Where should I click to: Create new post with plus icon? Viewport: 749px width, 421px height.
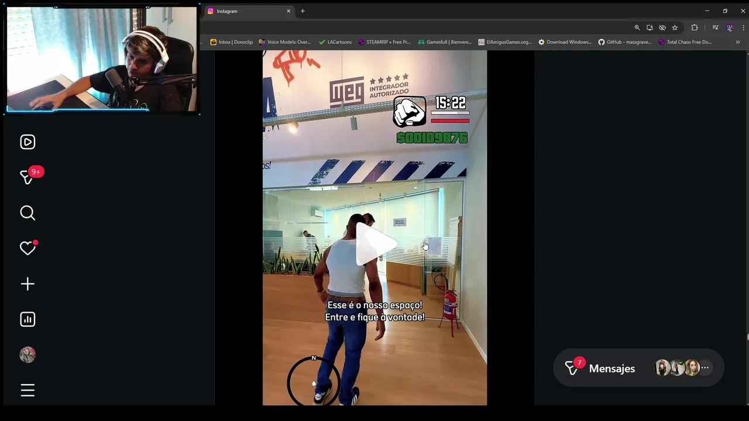tap(28, 284)
